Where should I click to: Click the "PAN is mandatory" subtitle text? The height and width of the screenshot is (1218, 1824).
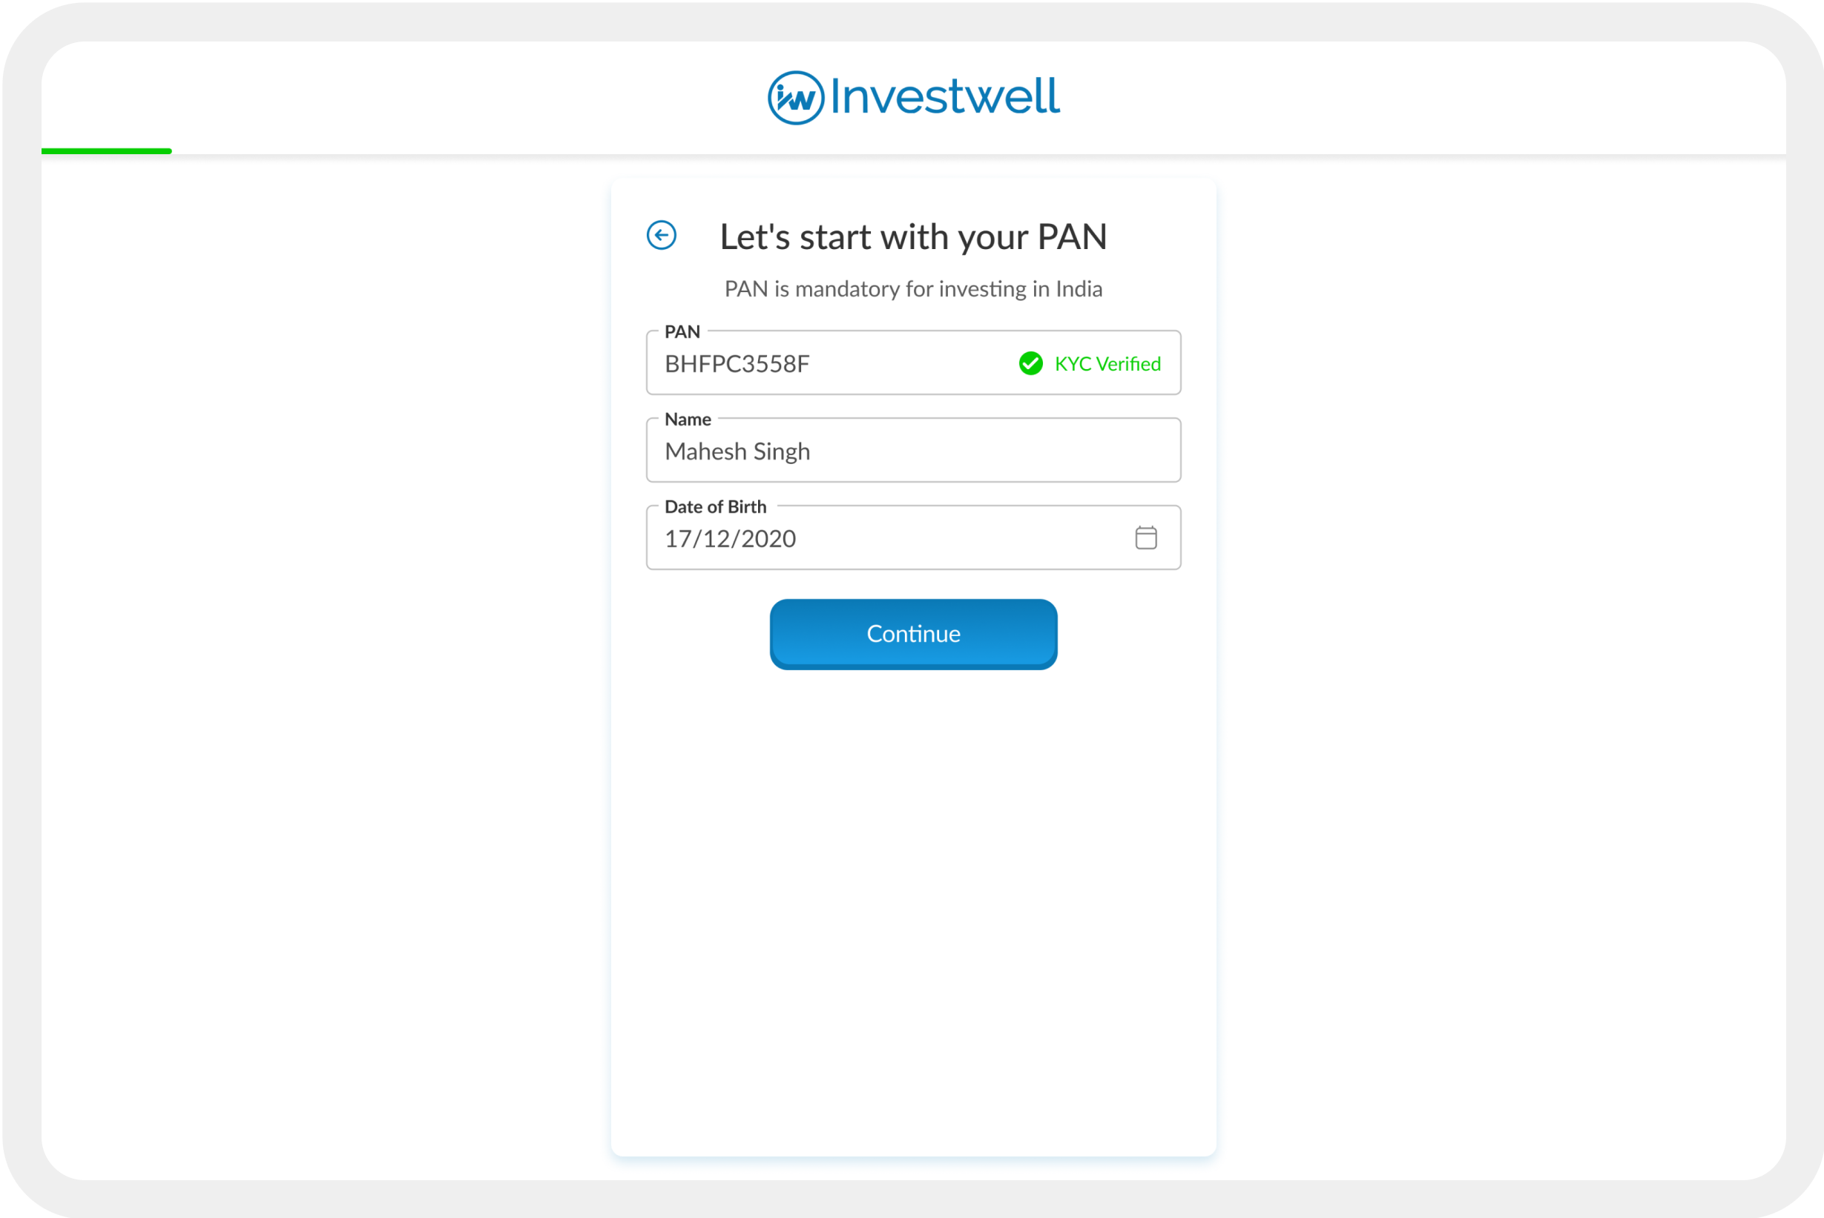point(912,289)
